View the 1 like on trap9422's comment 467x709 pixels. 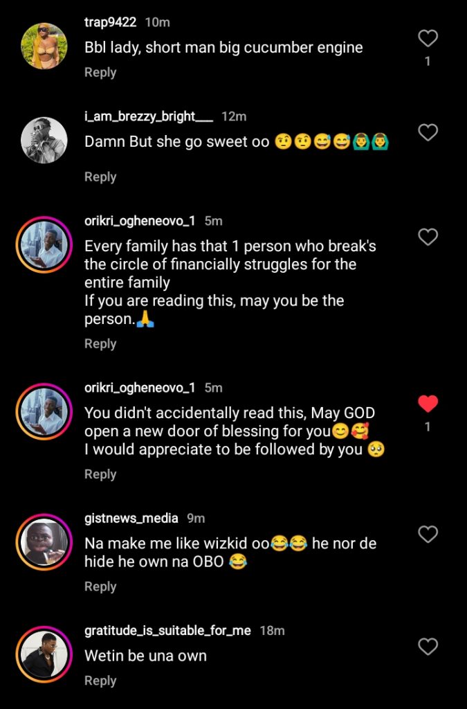428,60
